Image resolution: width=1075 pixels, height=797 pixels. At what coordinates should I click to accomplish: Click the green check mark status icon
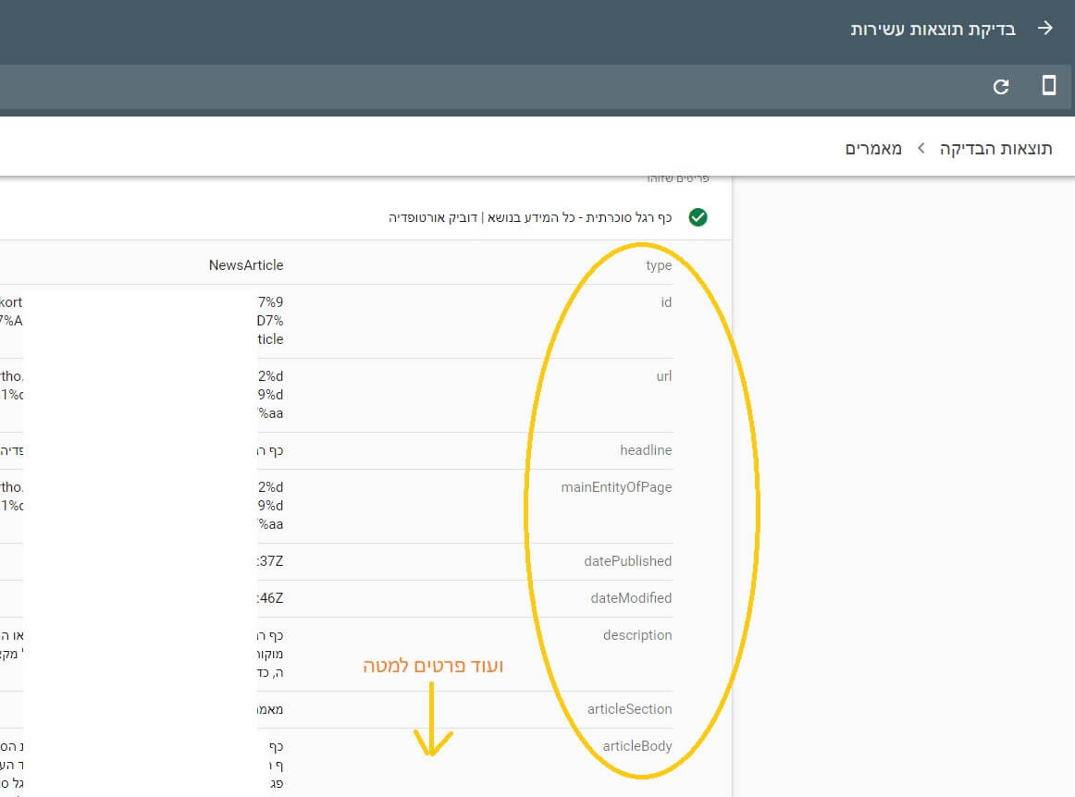[698, 217]
